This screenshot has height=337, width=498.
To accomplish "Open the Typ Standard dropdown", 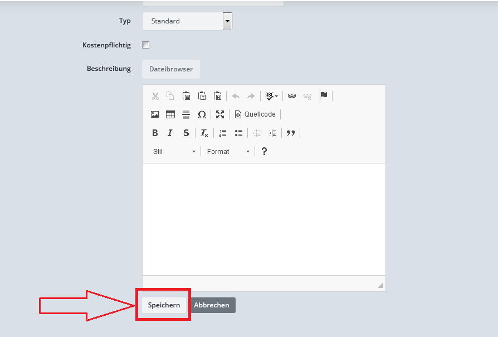I will (187, 21).
